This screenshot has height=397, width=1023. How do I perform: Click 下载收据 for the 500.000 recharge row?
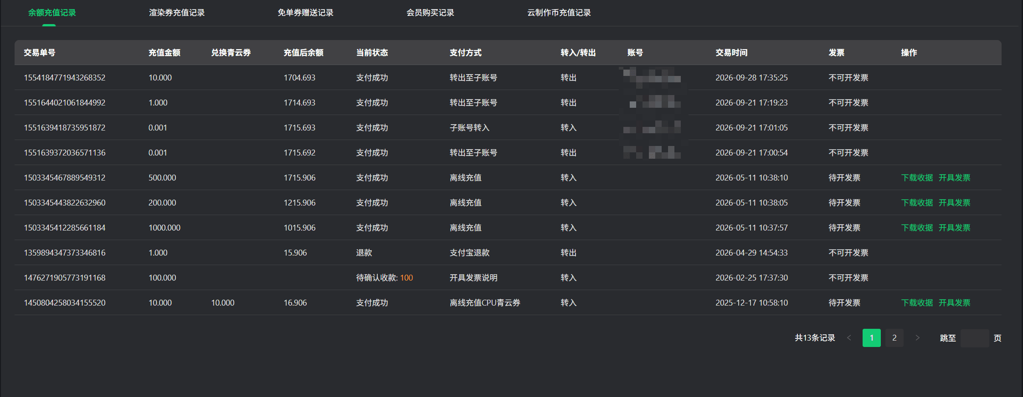tap(917, 178)
